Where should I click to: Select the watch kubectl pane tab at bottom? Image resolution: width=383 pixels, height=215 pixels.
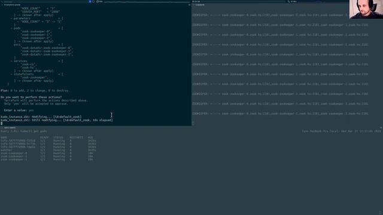10,128
